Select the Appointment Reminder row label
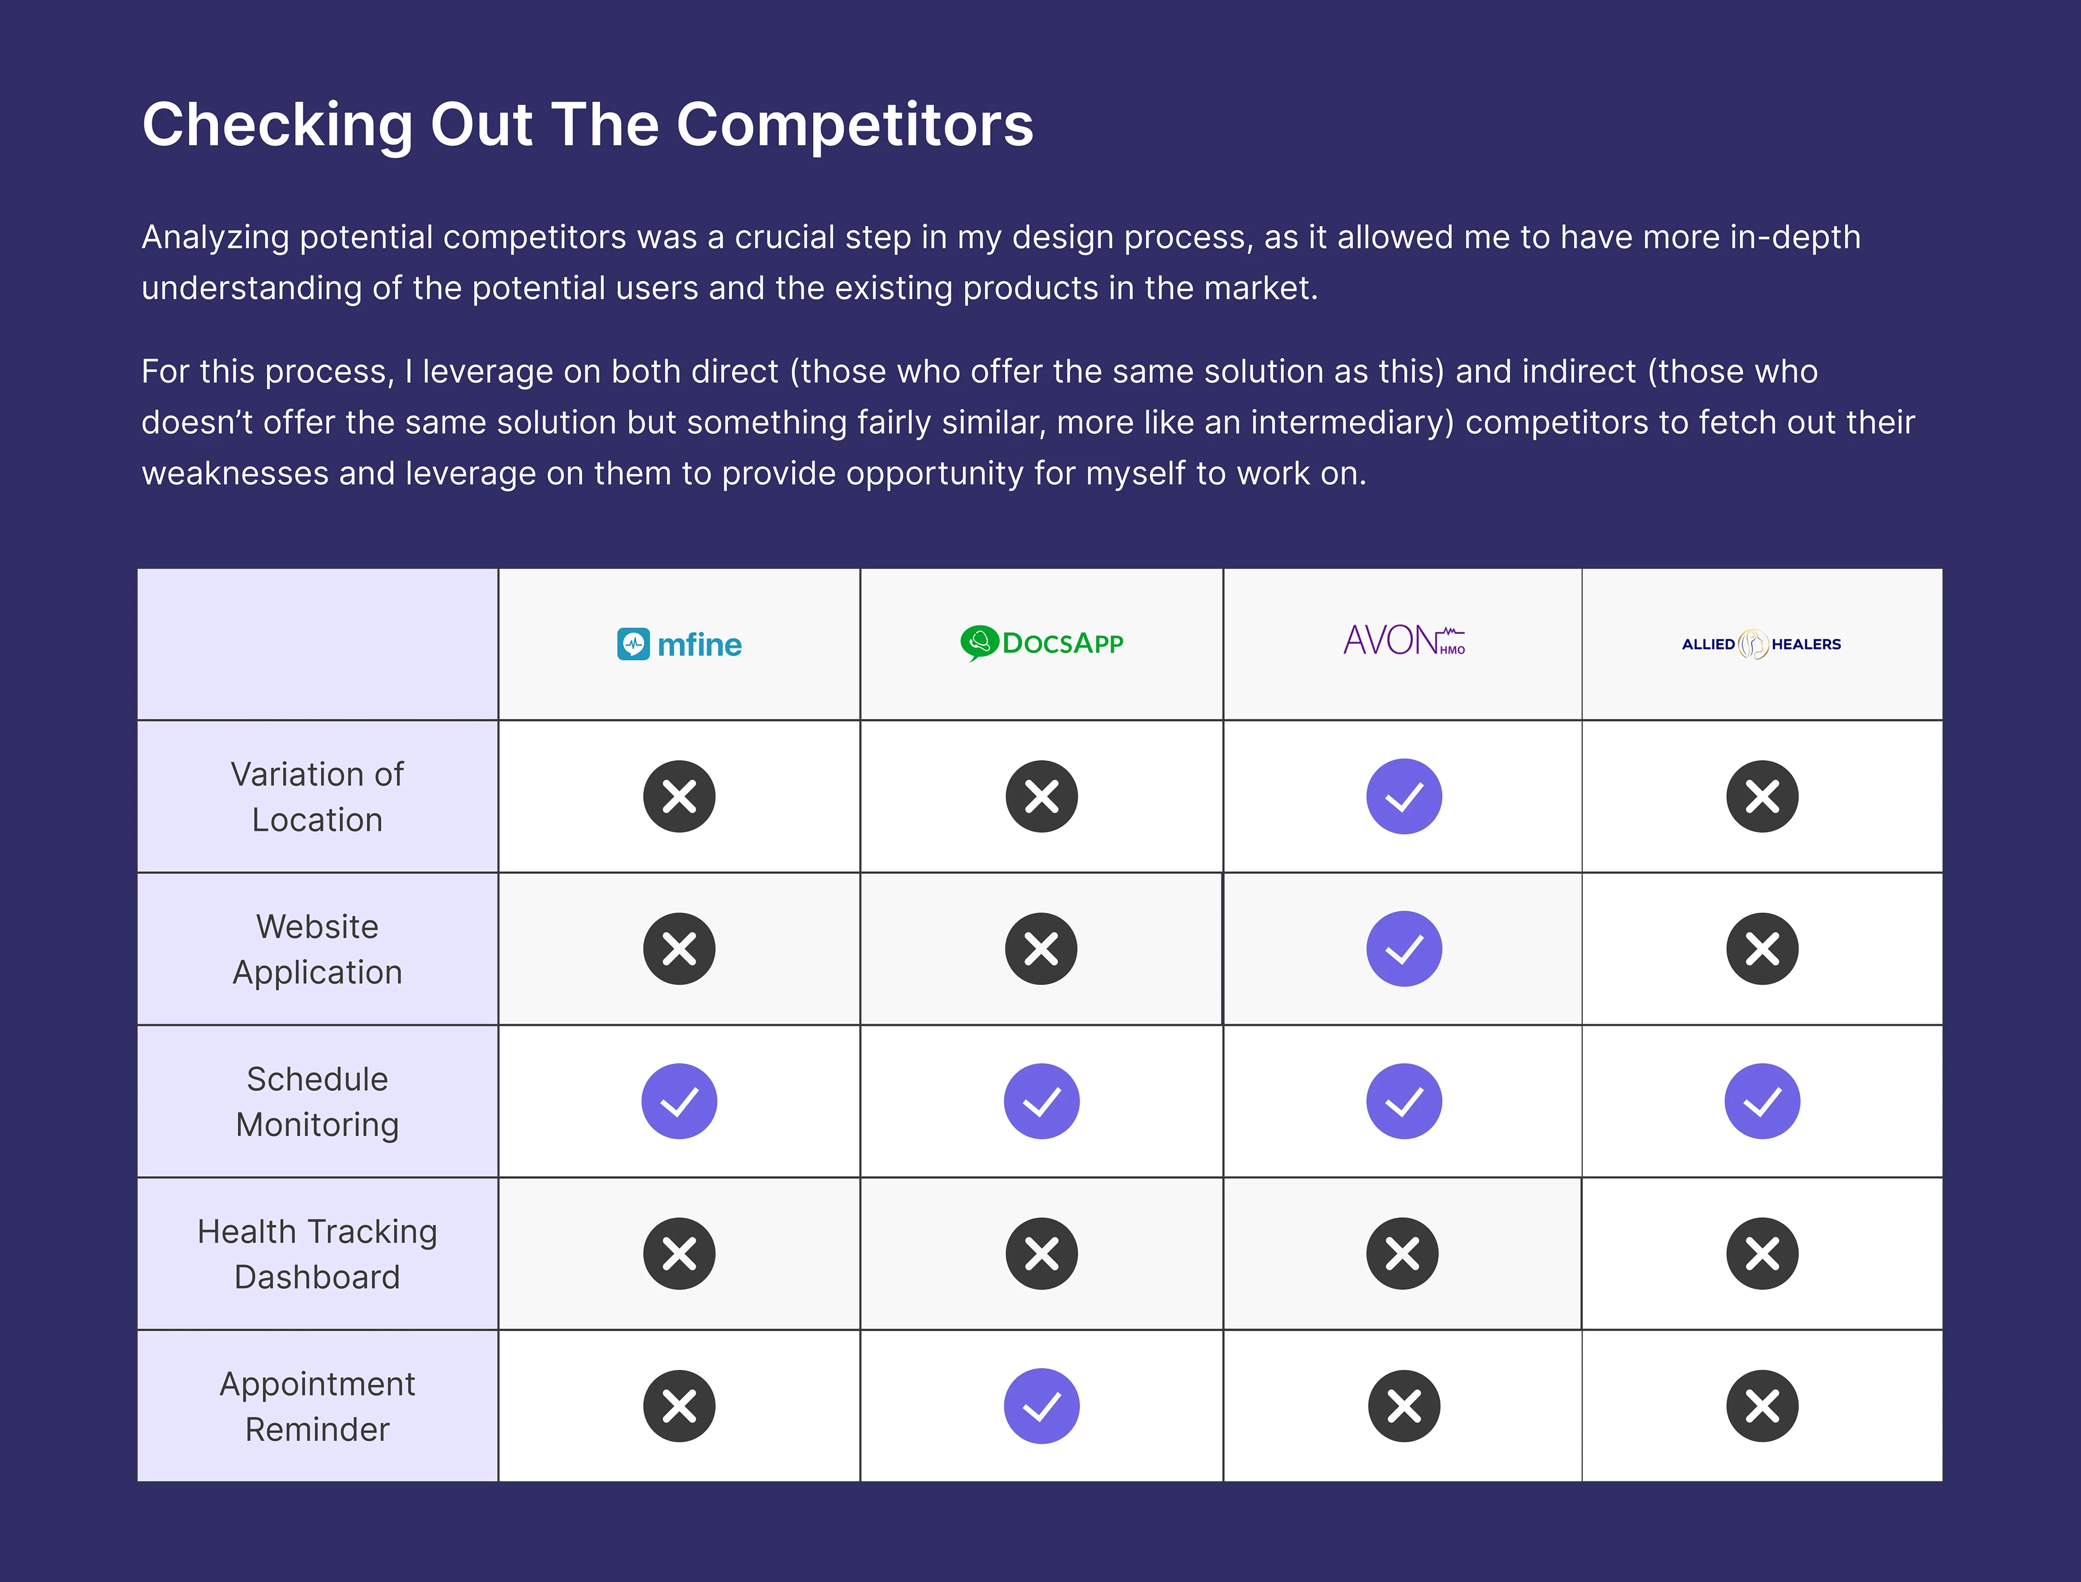Image resolution: width=2081 pixels, height=1582 pixels. point(318,1406)
